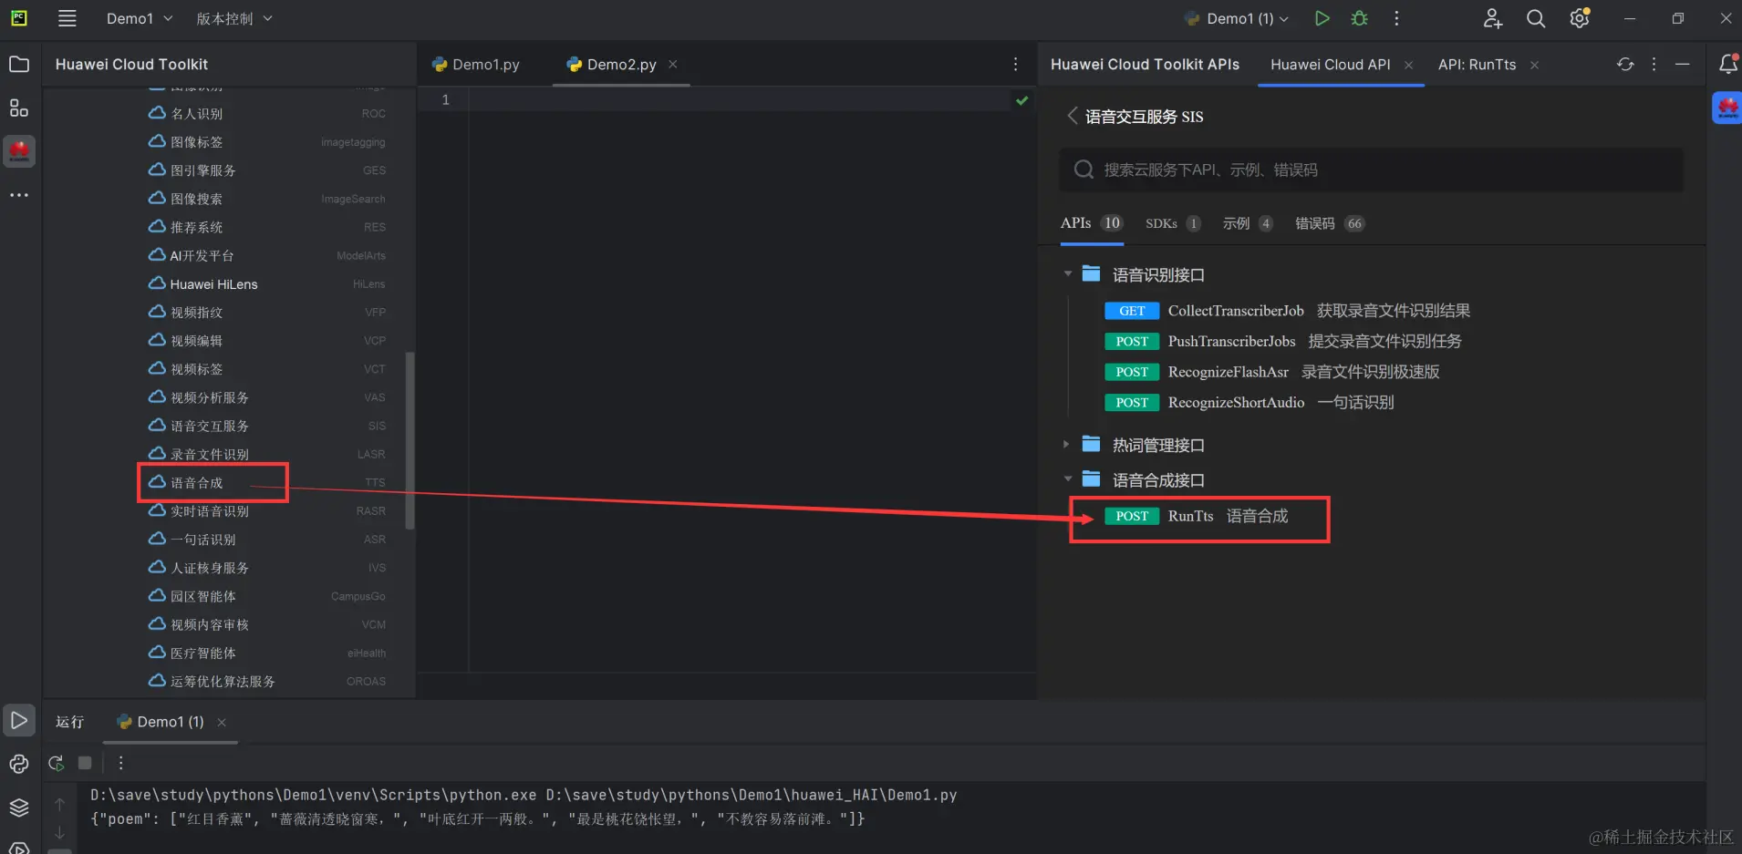This screenshot has height=854, width=1742.
Task: Close the Huawei Cloud API tab
Action: click(1408, 65)
